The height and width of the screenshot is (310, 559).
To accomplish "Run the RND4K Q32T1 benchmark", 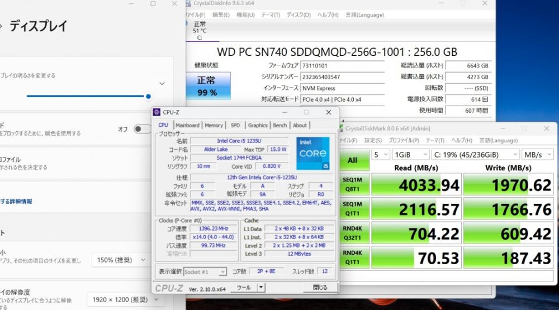I will [x=353, y=233].
